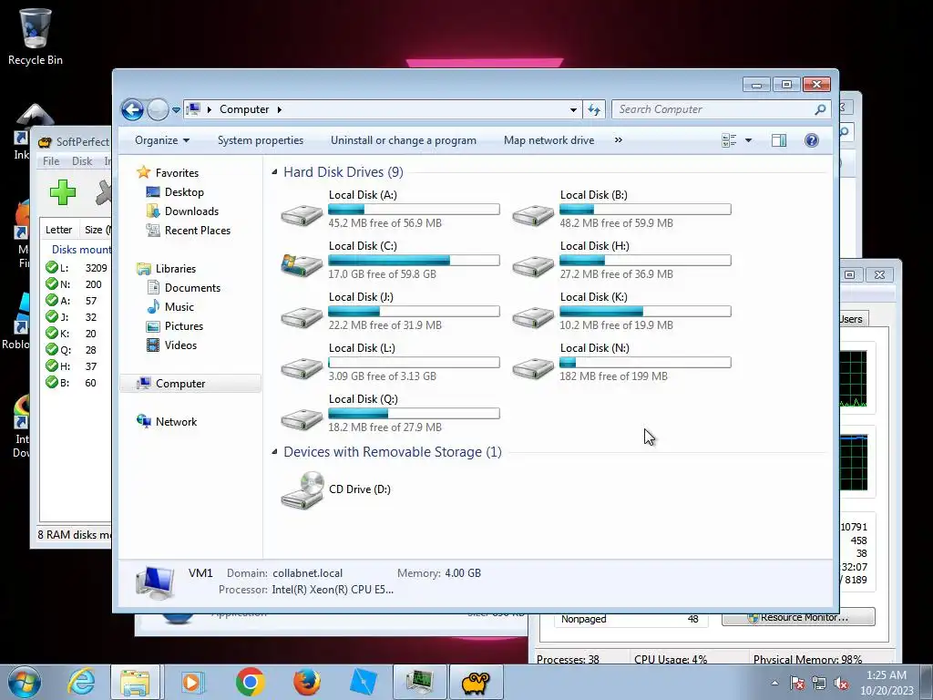
Task: Select Documents library
Action: pyautogui.click(x=192, y=287)
